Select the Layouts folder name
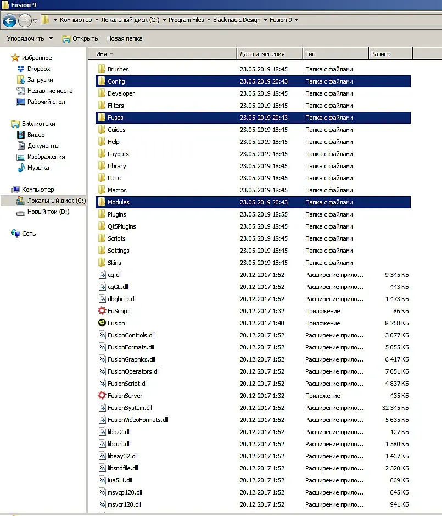The height and width of the screenshot is (516, 442). point(118,154)
